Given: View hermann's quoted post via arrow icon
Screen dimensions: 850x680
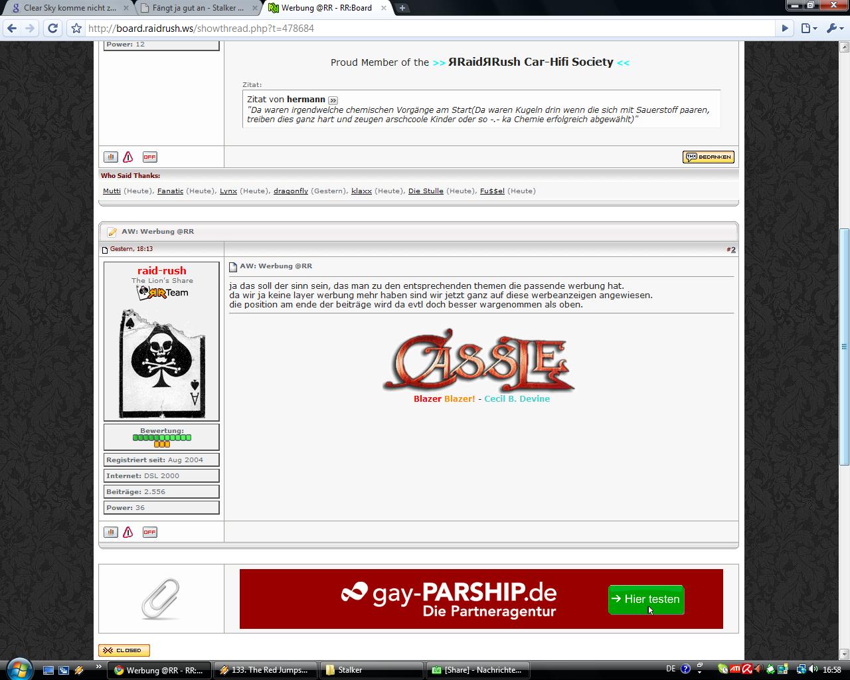Looking at the screenshot, I should click(333, 100).
